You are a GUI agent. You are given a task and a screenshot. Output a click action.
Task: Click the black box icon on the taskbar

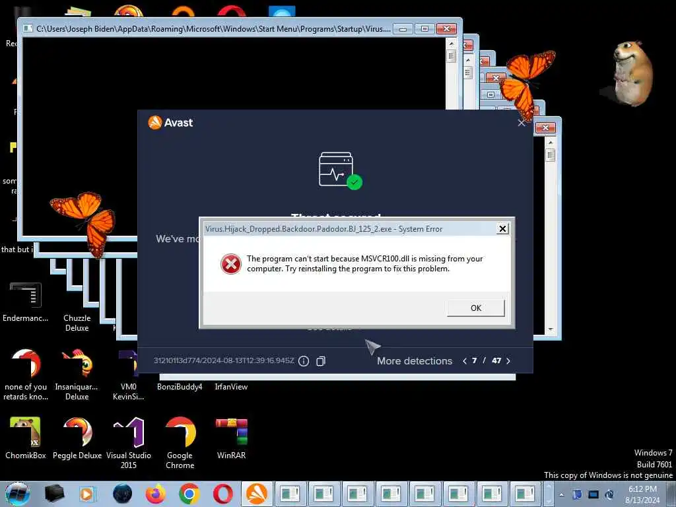[x=54, y=494]
